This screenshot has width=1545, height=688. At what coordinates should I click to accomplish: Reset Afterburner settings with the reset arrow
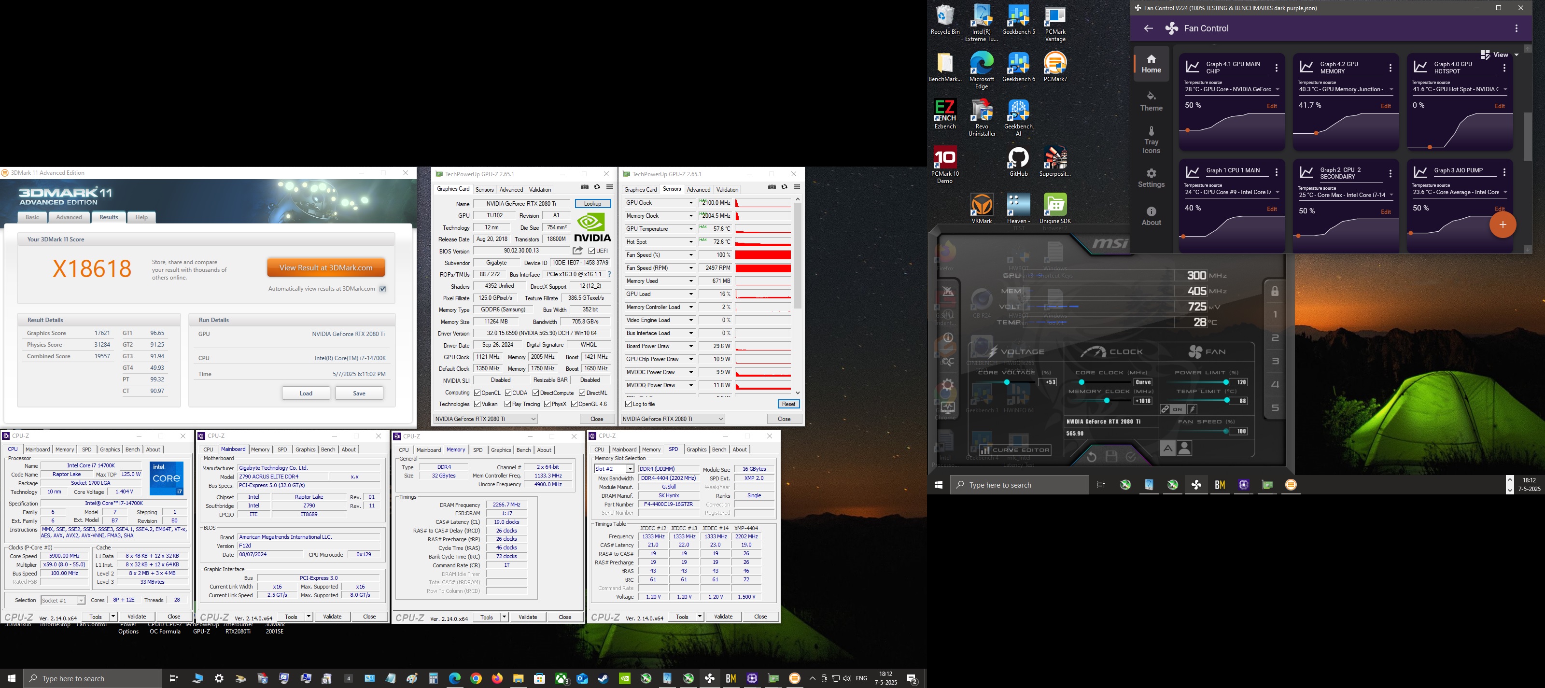pyautogui.click(x=1092, y=457)
